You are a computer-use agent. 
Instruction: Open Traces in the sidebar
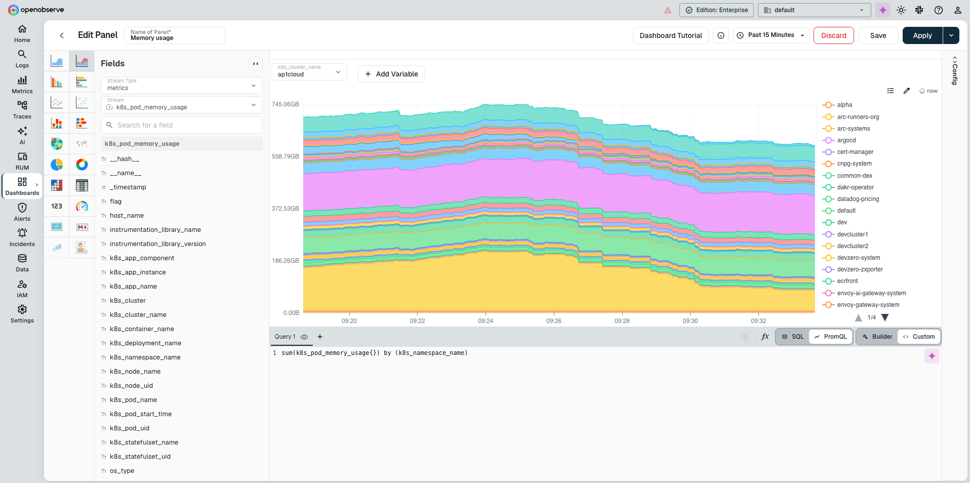(22, 110)
